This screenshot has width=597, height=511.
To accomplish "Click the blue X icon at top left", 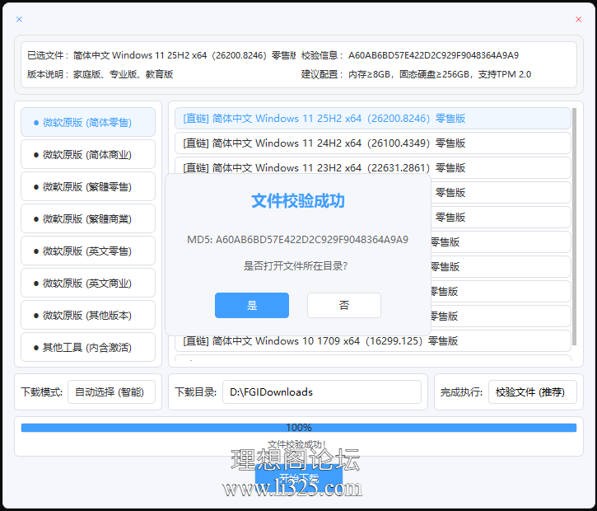I will click(19, 19).
